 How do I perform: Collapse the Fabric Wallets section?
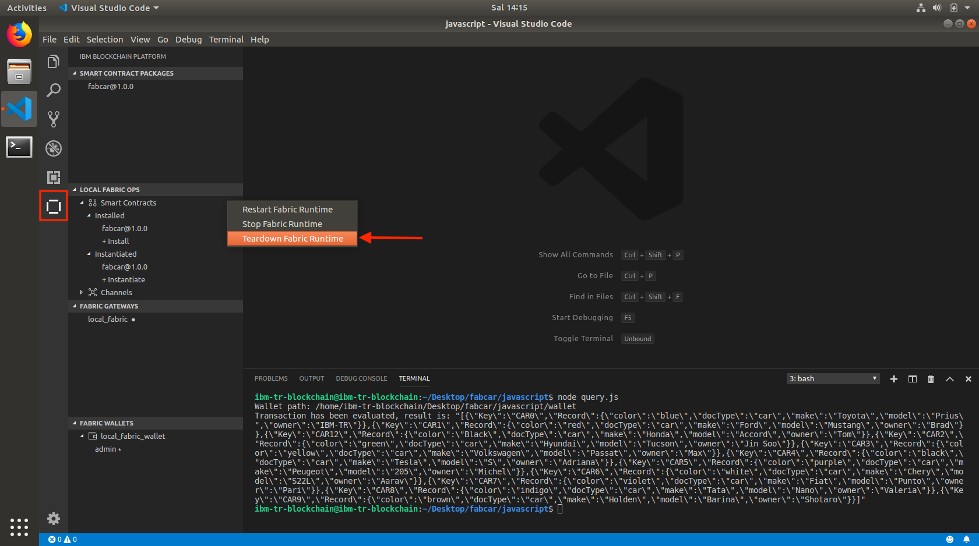[156, 423]
